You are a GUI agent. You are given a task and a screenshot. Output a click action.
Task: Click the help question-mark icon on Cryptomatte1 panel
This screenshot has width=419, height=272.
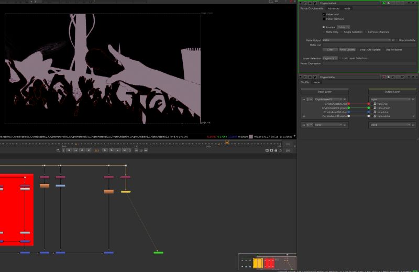point(409,3)
